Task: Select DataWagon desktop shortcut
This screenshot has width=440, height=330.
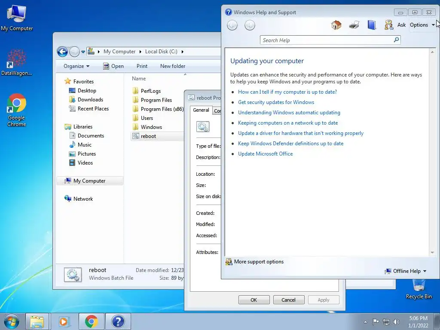Action: point(17,62)
